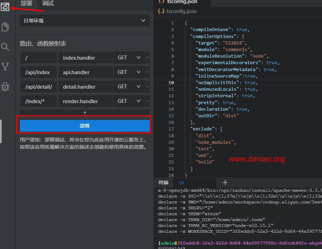
Task: Click the detail.handler function field
Action: click(85, 87)
